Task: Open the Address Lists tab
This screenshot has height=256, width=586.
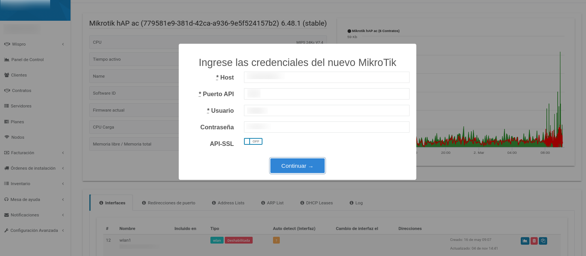Action: (228, 203)
